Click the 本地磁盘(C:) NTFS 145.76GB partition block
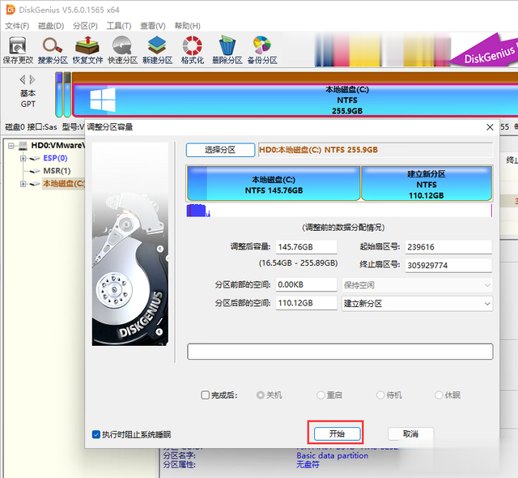 (x=274, y=183)
